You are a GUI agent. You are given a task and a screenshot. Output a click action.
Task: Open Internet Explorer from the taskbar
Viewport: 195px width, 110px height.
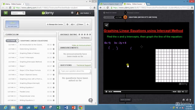click(5, 107)
